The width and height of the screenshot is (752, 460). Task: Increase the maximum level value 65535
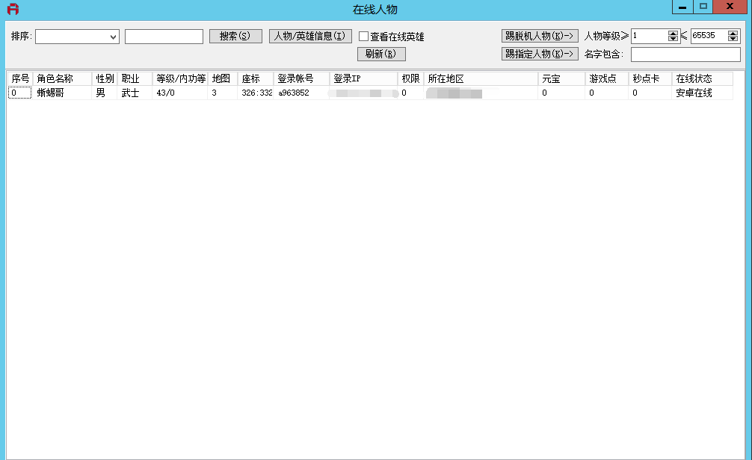pyautogui.click(x=733, y=33)
